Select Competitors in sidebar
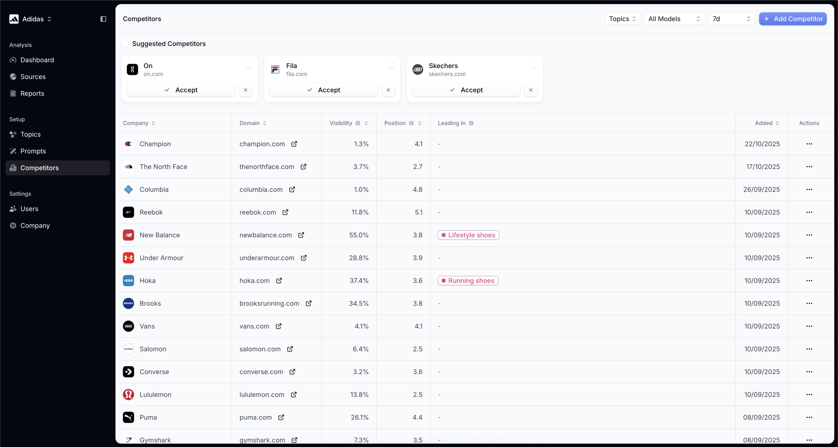Viewport: 838px width, 447px height. tap(58, 168)
